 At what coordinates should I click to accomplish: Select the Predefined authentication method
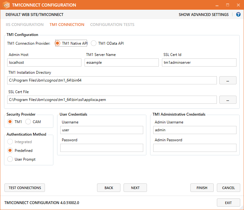click(x=10, y=150)
